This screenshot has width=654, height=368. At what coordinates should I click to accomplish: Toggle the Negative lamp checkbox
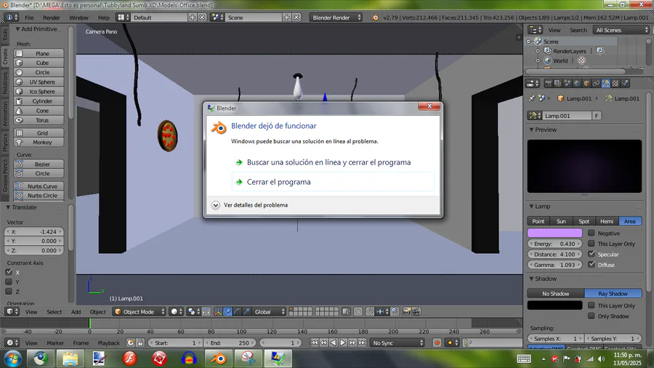[592, 233]
